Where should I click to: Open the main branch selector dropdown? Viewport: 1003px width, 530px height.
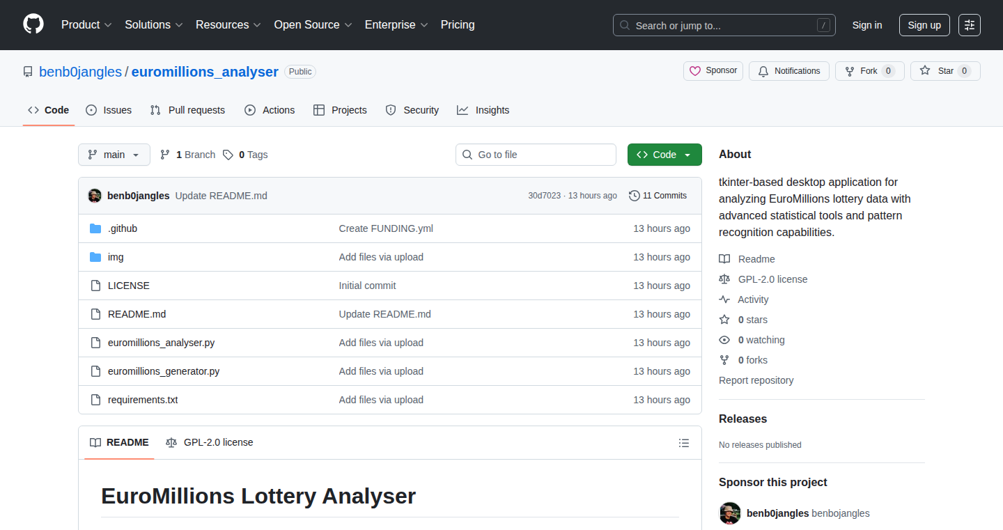[114, 155]
